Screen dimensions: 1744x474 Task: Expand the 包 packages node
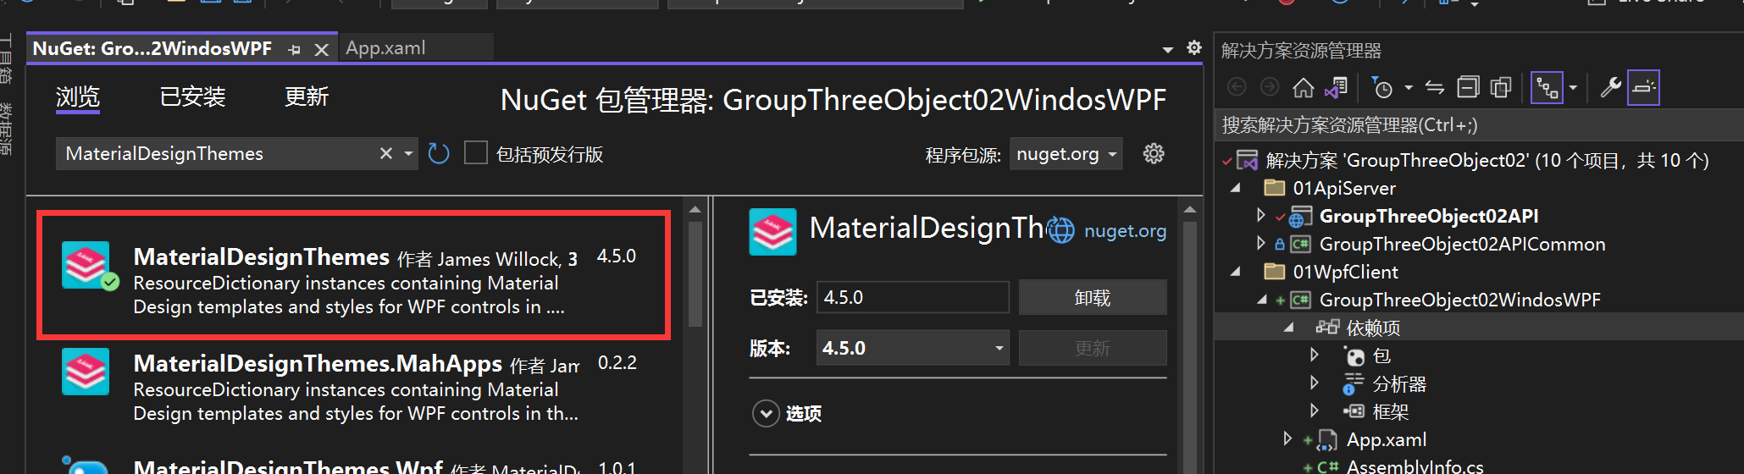pos(1315,355)
